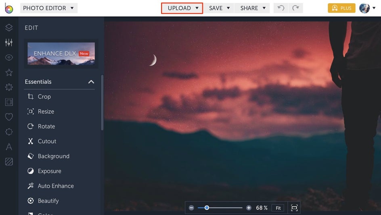Click the Beautify icon
Viewport: 381px width, 215px height.
click(30, 201)
